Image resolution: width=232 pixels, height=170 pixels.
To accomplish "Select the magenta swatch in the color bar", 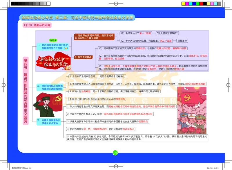I will point(187,3).
